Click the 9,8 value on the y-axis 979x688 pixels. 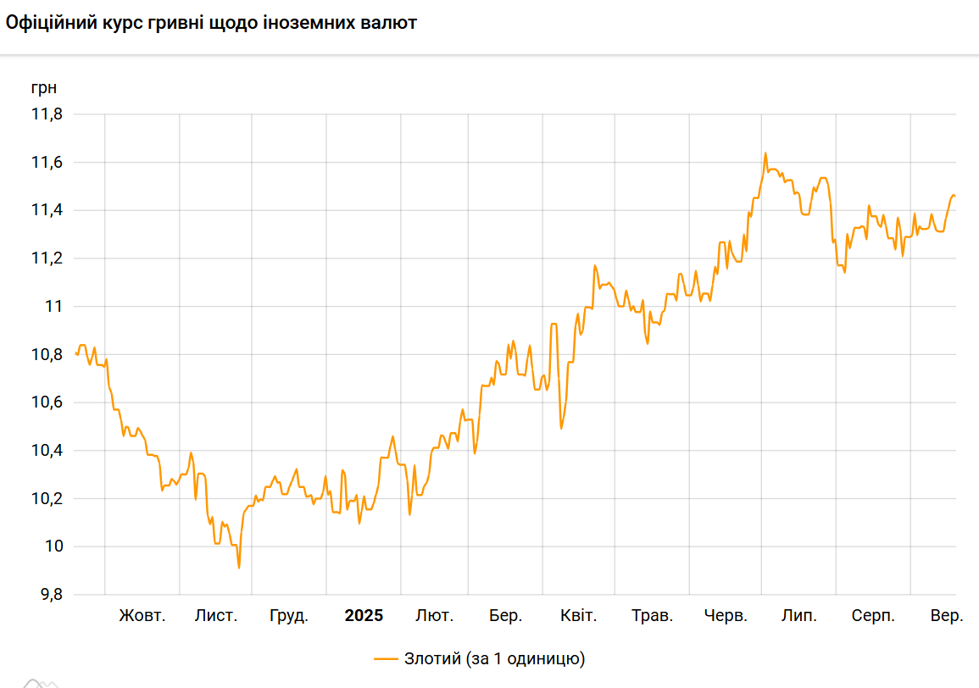click(x=50, y=595)
